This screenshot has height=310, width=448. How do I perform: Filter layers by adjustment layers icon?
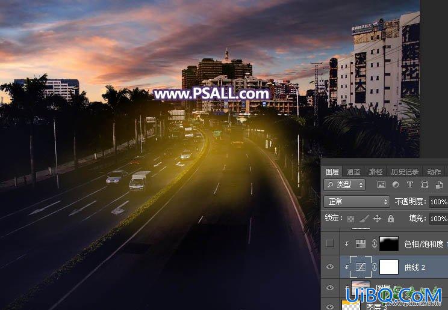396,185
